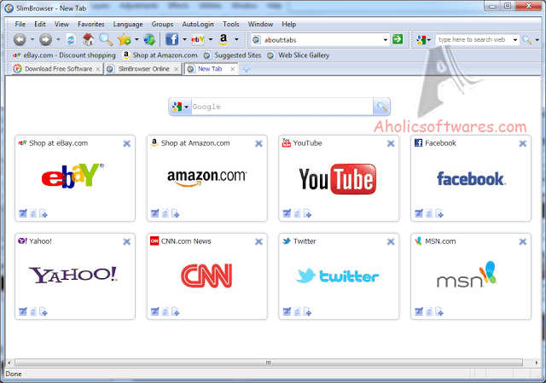The image size is (546, 383).
Task: Edit the Facebook speed dial tile
Action: 419,213
